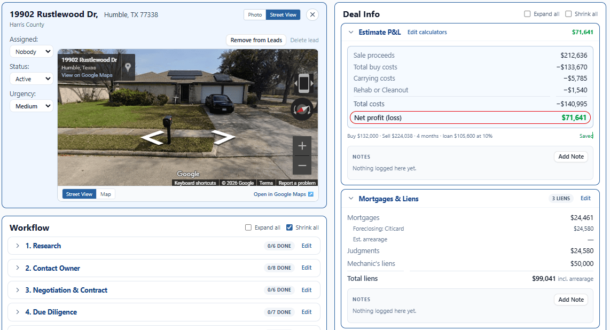
Task: Click the Harris County text
Action: point(27,25)
